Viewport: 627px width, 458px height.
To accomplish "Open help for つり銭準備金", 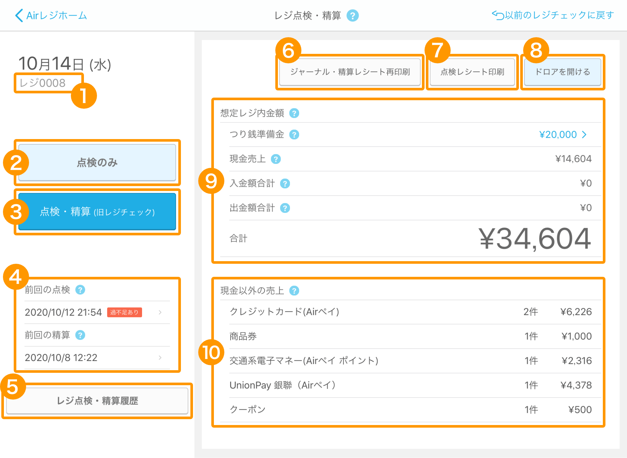I will (x=294, y=134).
